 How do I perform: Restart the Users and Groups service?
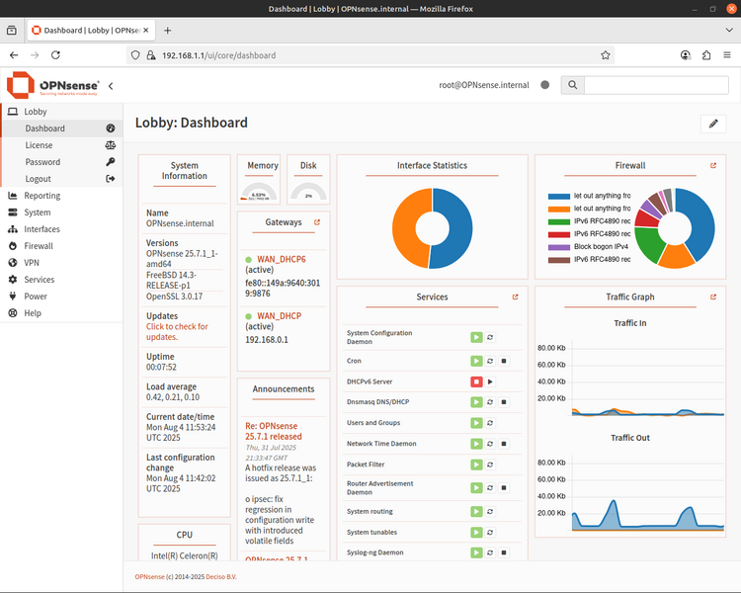click(490, 423)
